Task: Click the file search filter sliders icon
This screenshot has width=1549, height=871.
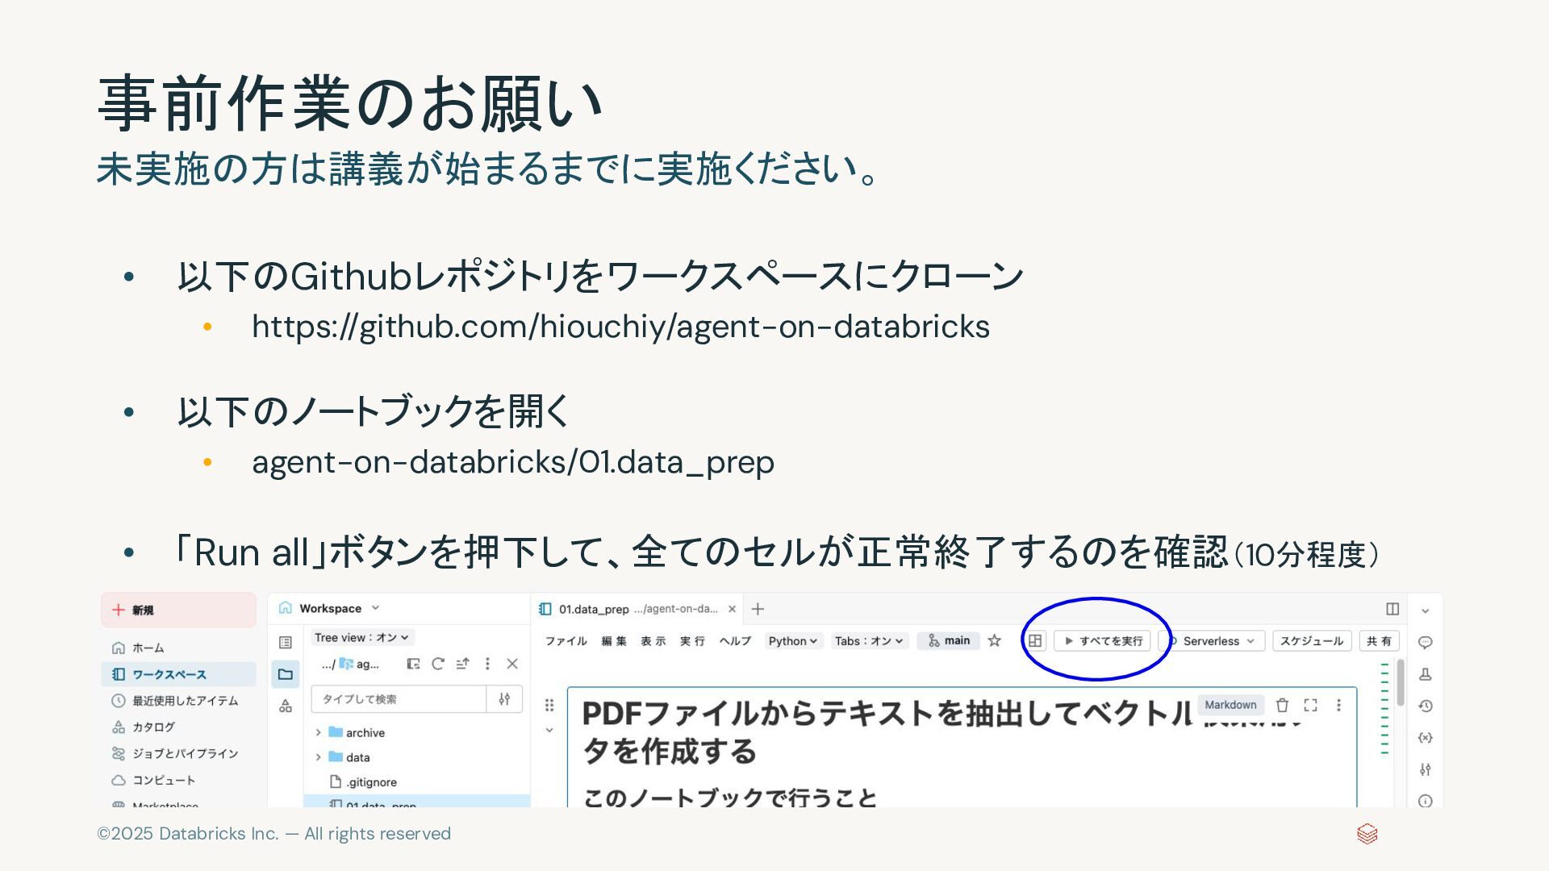Action: point(504,699)
